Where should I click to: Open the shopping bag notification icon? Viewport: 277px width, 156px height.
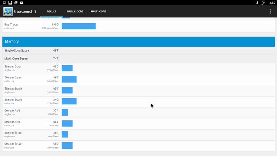21,2
